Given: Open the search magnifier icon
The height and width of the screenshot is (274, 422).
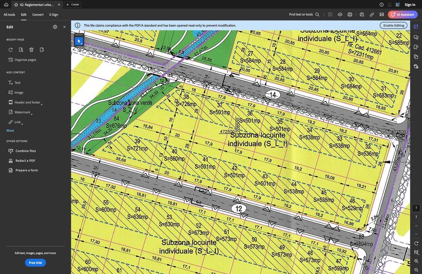Looking at the screenshot, I should 317,15.
